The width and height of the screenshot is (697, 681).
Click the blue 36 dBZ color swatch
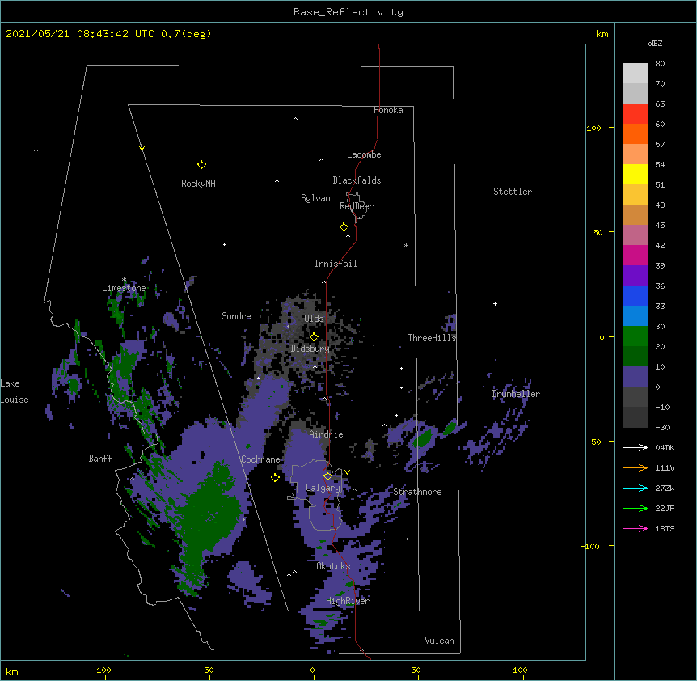(636, 295)
